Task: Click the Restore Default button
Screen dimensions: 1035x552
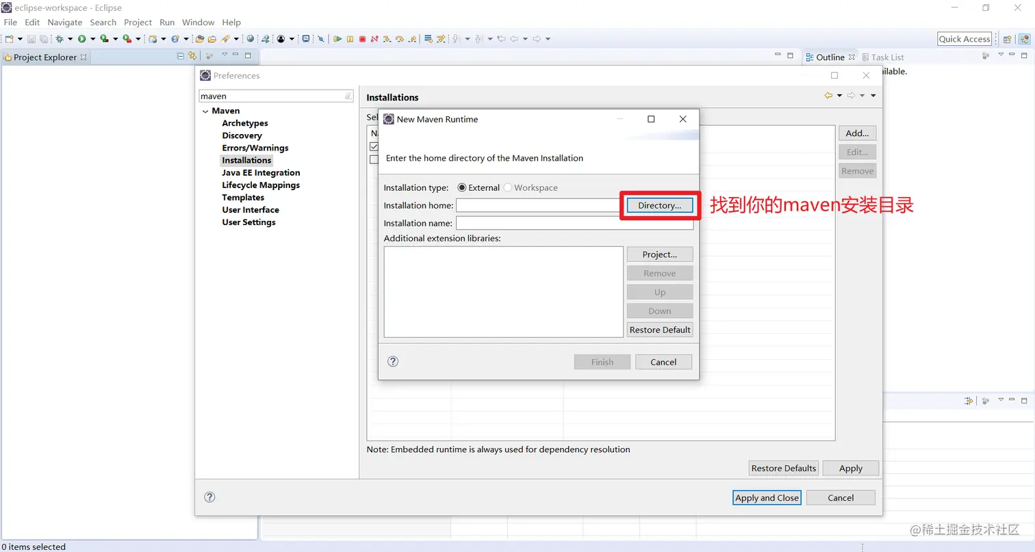Action: tap(660, 330)
